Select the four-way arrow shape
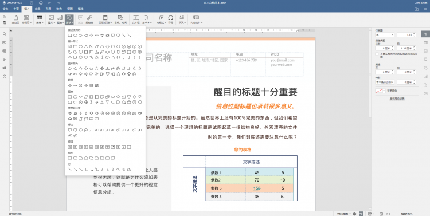 (x=102, y=69)
